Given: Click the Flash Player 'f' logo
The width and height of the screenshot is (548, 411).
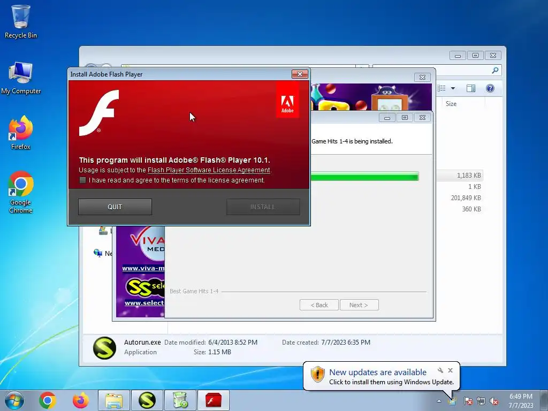Looking at the screenshot, I should (x=99, y=112).
